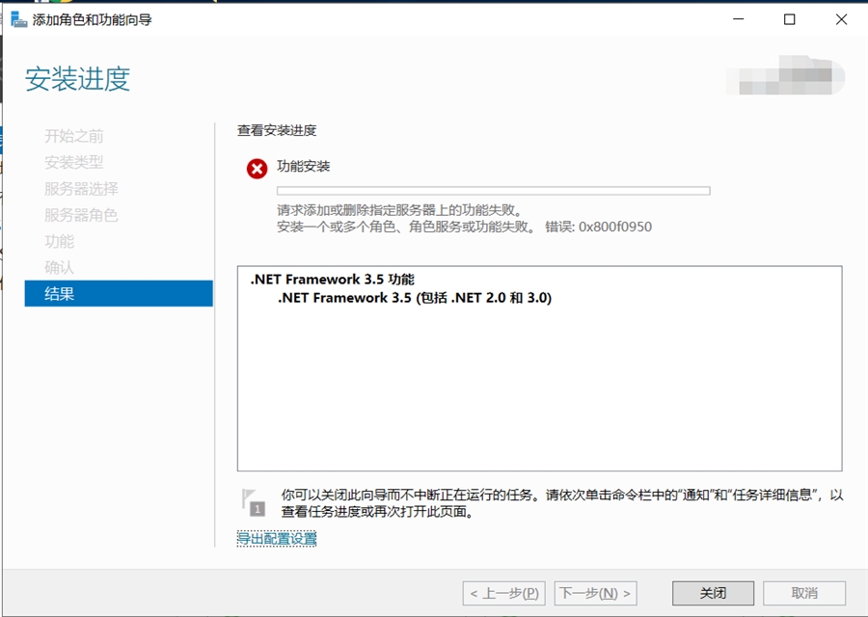Switch to the 功能 step
The image size is (868, 617).
tap(59, 241)
